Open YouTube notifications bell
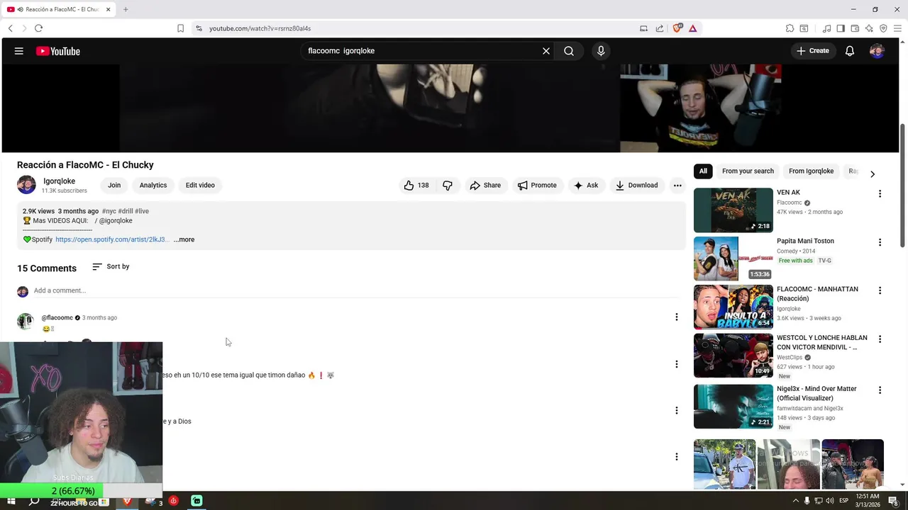This screenshot has height=510, width=908. [850, 51]
